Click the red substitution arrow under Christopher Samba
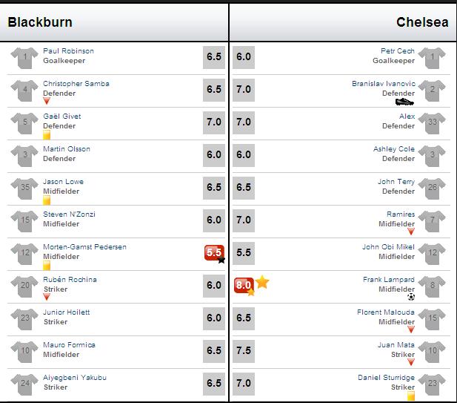457x403 pixels. pyautogui.click(x=47, y=101)
